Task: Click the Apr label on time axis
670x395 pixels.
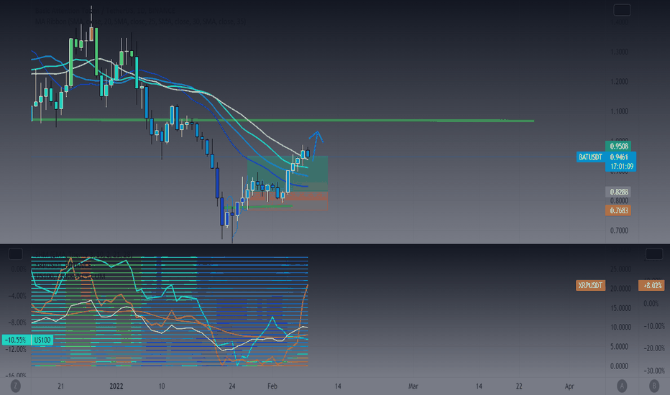Action: point(569,386)
